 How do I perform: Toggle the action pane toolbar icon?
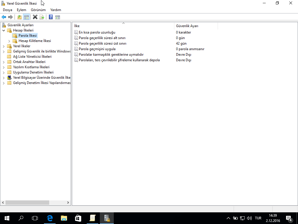click(57, 17)
